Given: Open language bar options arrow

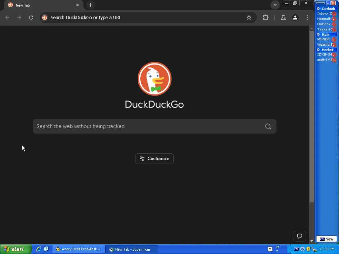Looking at the screenshot, I should 277,251.
